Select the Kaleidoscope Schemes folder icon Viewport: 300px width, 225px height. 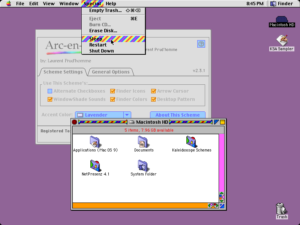pyautogui.click(x=191, y=142)
